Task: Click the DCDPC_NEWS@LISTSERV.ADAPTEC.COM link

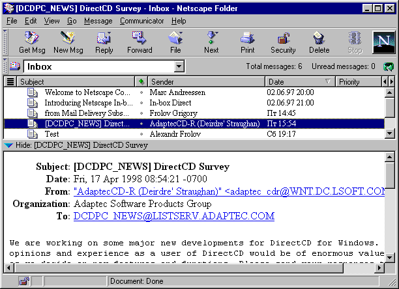Action: (x=174, y=216)
